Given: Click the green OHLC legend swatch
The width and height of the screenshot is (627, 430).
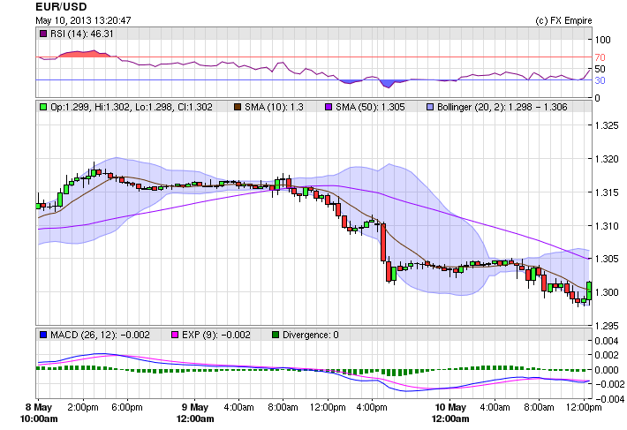Looking at the screenshot, I should 43,107.
